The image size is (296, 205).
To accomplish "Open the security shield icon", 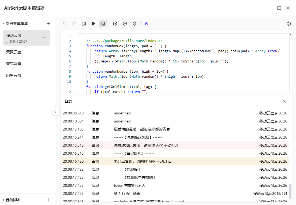I will (x=125, y=24).
